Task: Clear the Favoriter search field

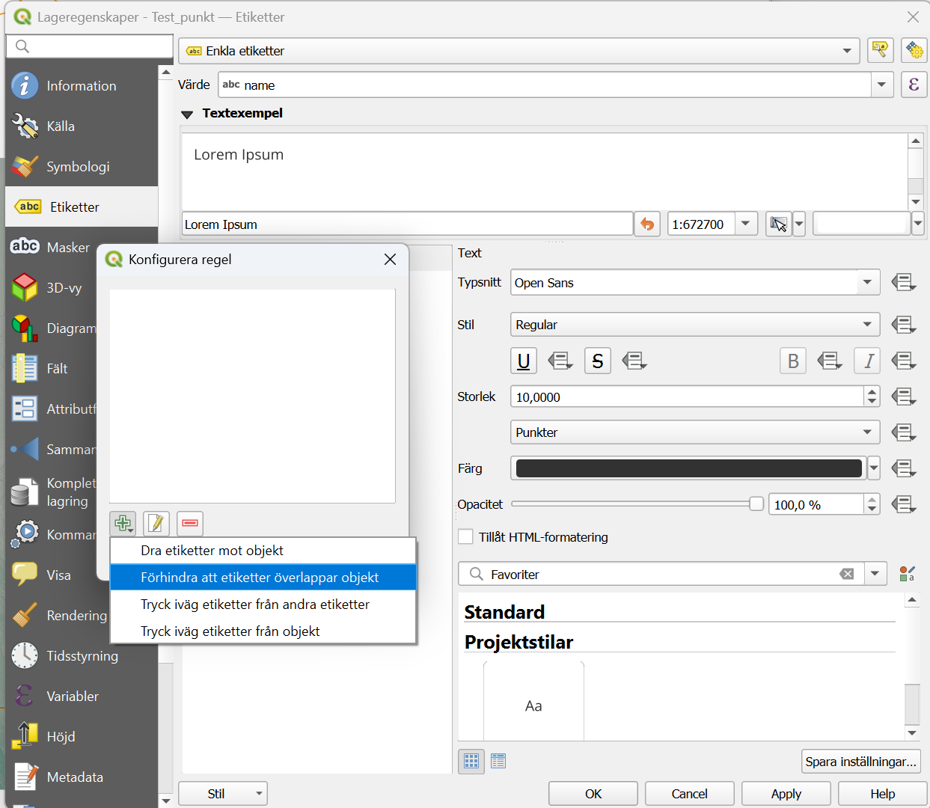Action: tap(847, 574)
